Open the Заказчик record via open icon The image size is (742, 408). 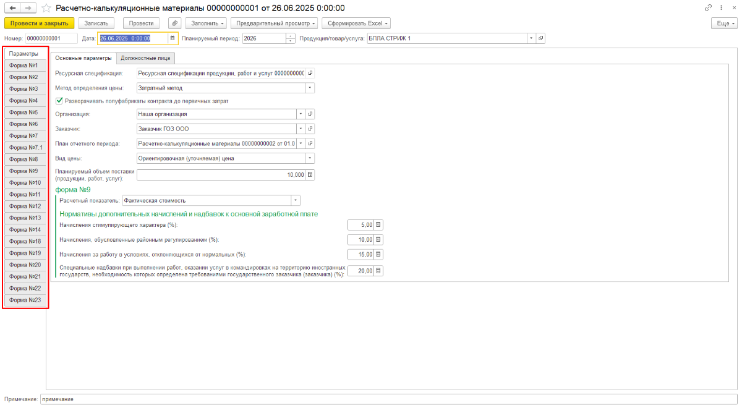(x=310, y=129)
